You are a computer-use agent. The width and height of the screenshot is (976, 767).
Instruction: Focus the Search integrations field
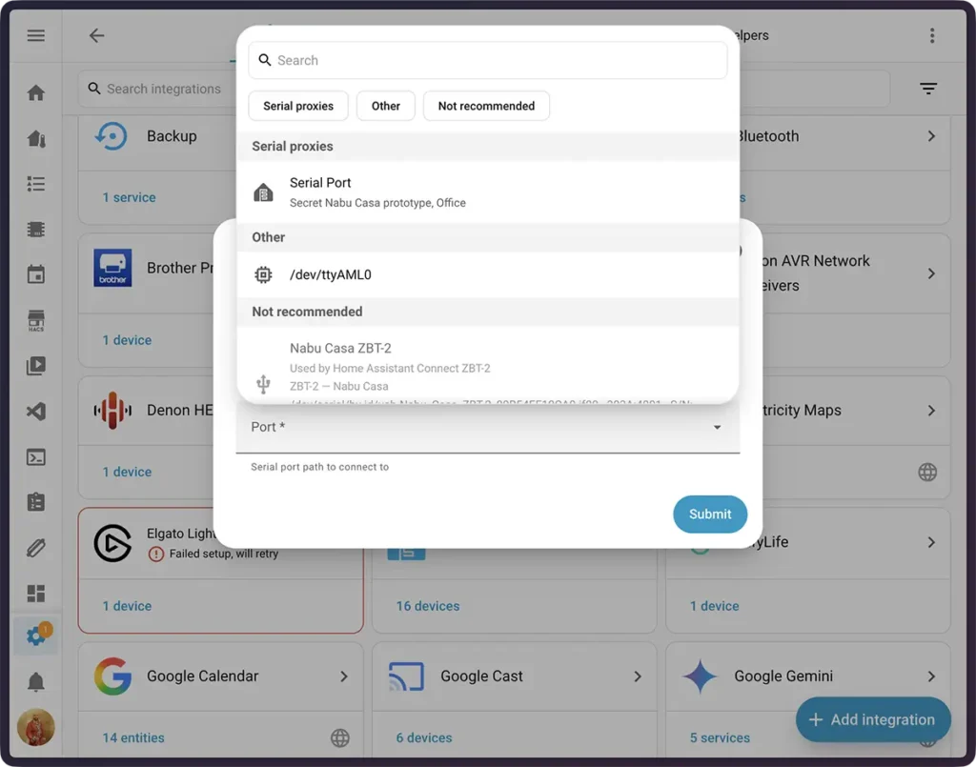pyautogui.click(x=163, y=89)
